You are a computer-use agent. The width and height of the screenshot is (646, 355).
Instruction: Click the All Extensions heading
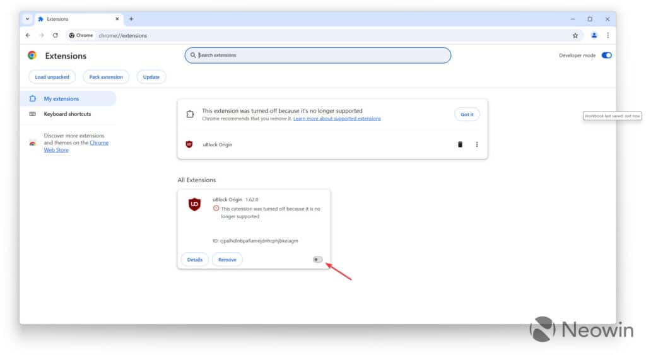click(x=197, y=180)
